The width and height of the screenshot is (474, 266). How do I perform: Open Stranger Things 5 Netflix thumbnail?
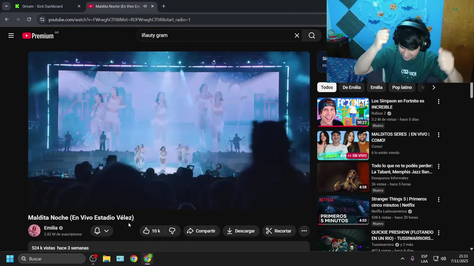(x=343, y=210)
